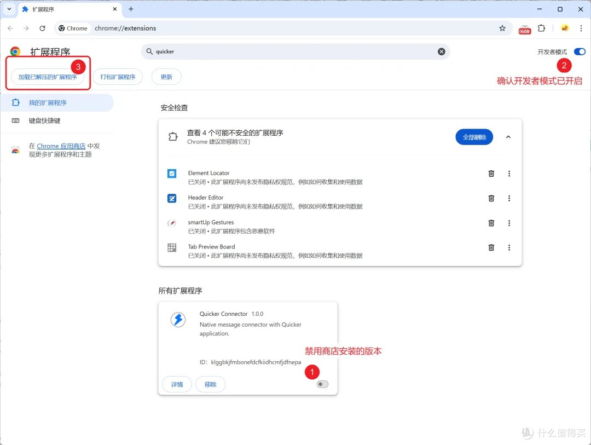Click the Tab Preview Board grid icon

coord(172,247)
